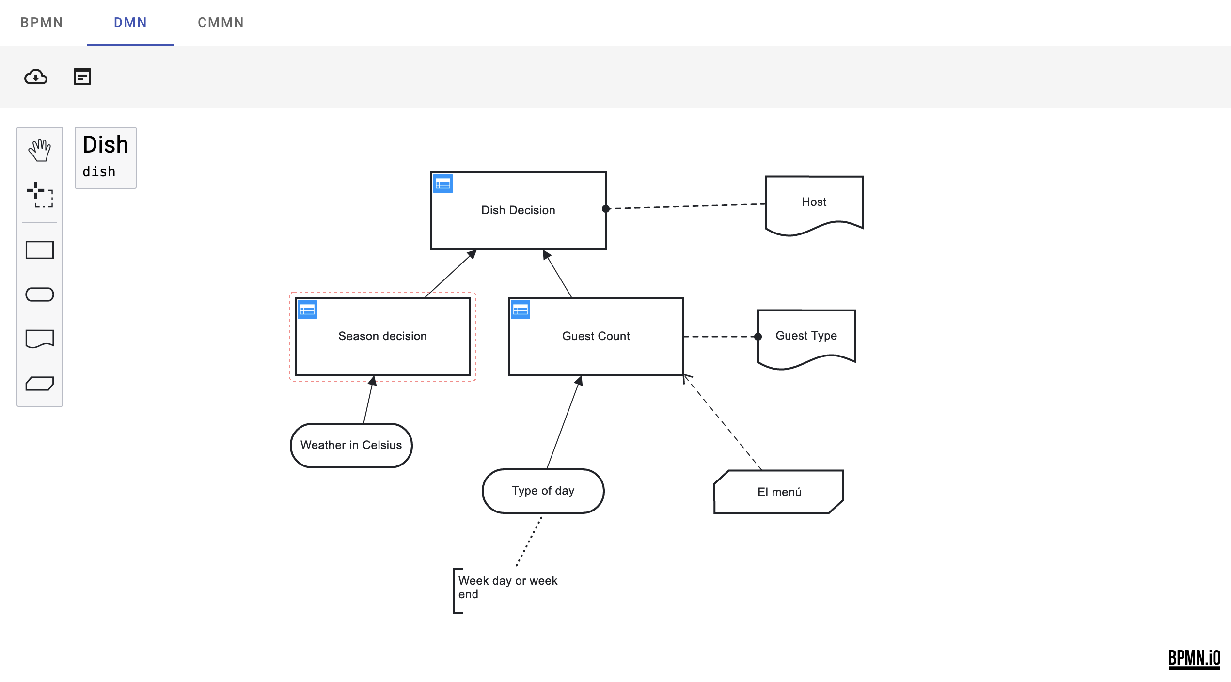The width and height of the screenshot is (1231, 682).
Task: Choose the Knowledge Source shape tool
Action: pos(40,339)
